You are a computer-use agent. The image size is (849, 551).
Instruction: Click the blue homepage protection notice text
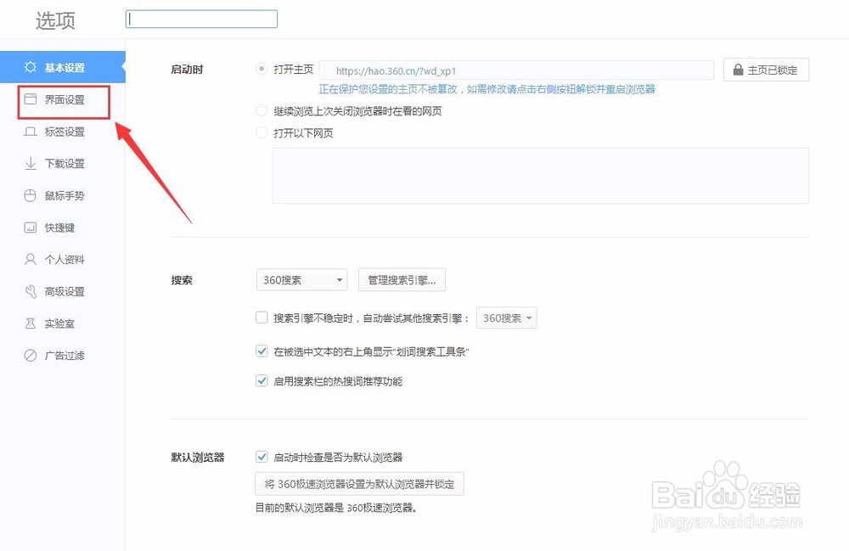486,89
